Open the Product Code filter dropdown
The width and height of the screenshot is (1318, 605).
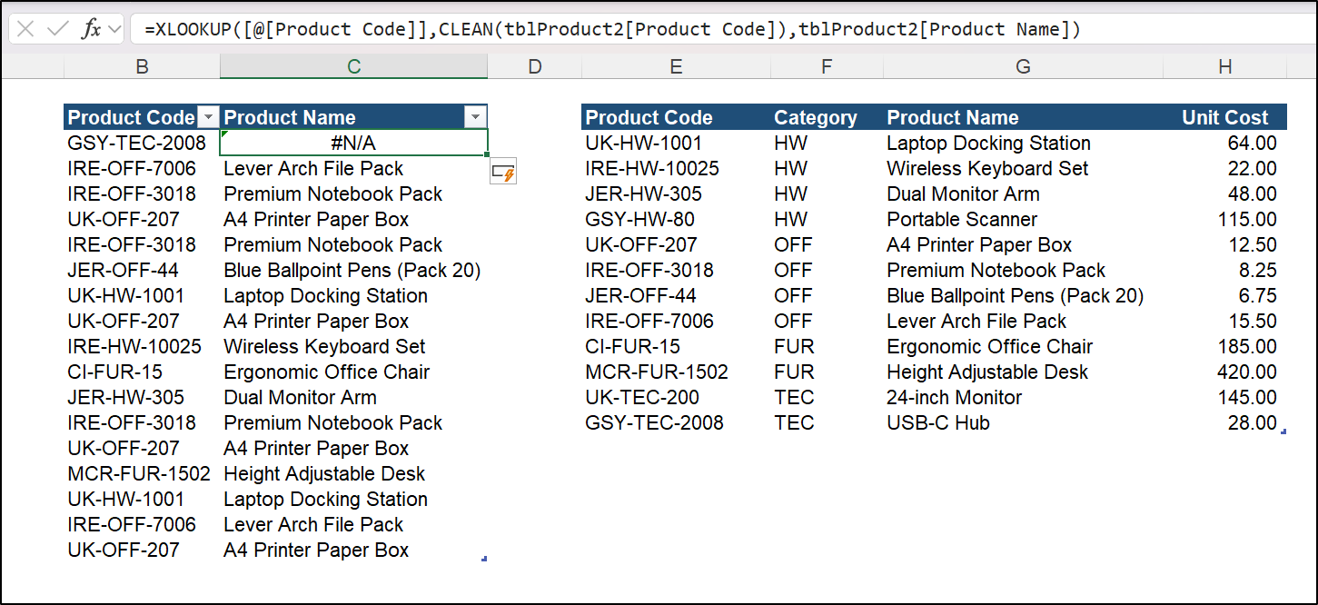[x=208, y=117]
